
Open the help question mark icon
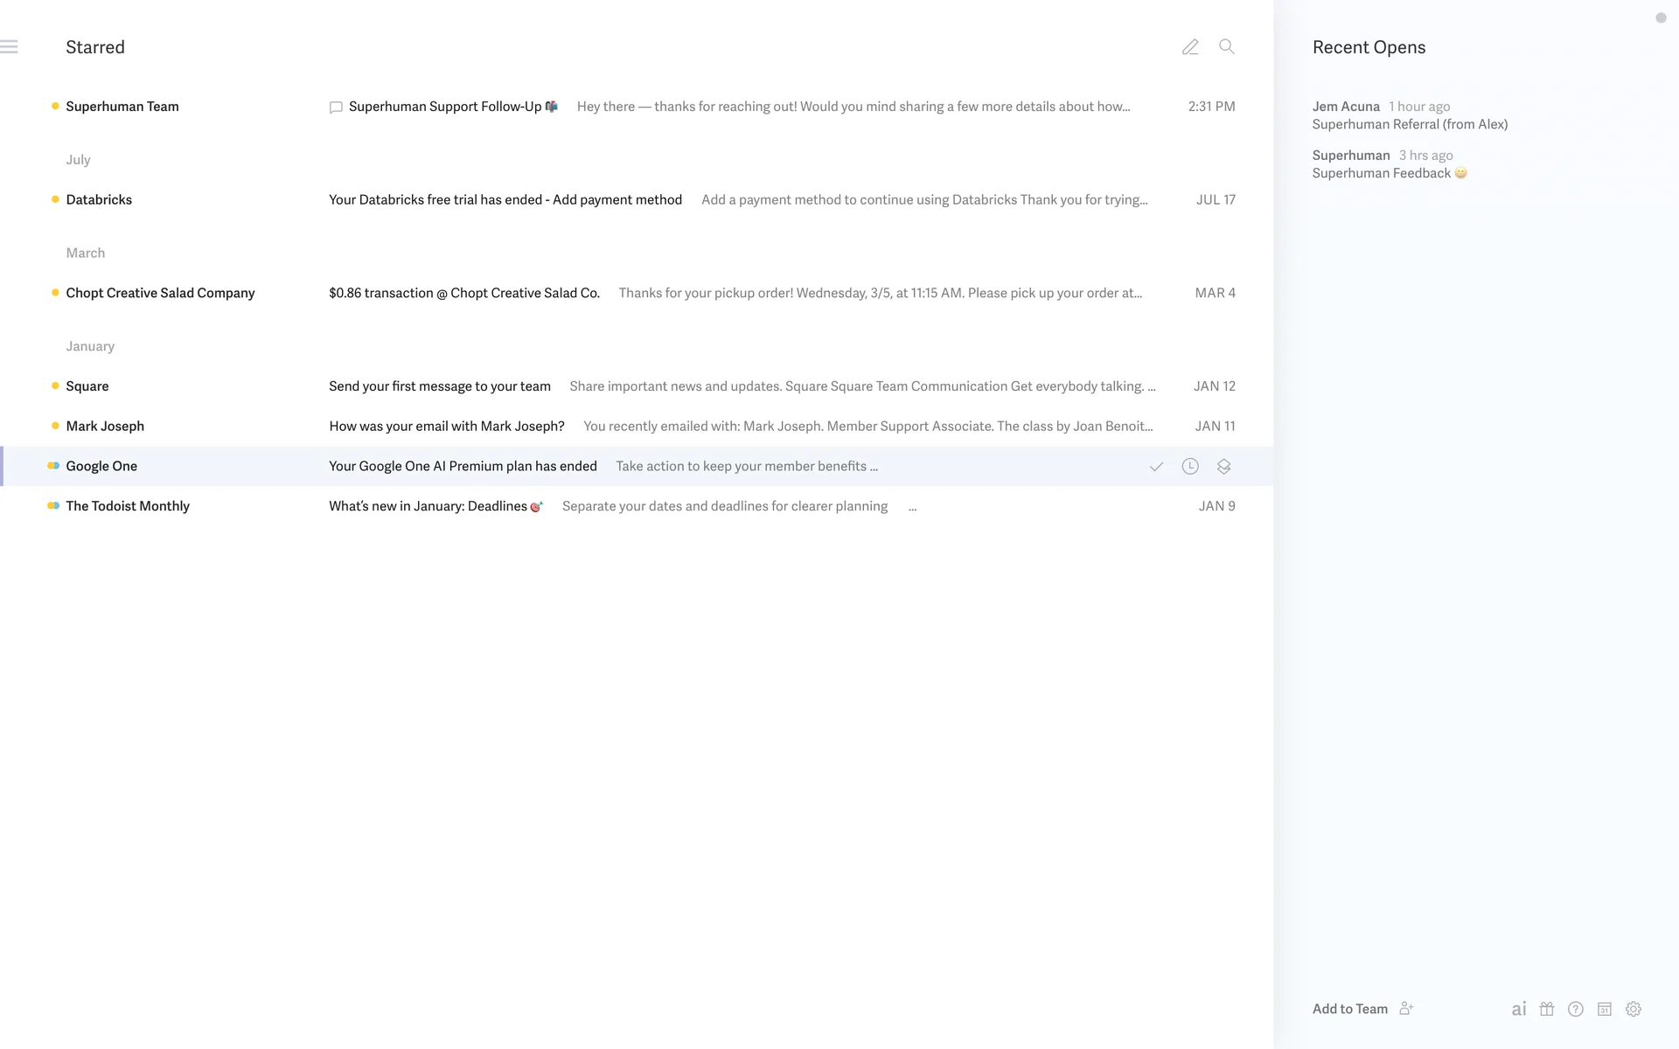[x=1576, y=1009]
